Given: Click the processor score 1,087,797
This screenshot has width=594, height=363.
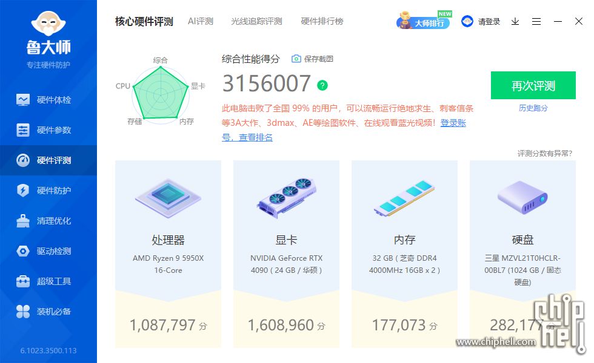Looking at the screenshot, I should (x=162, y=325).
